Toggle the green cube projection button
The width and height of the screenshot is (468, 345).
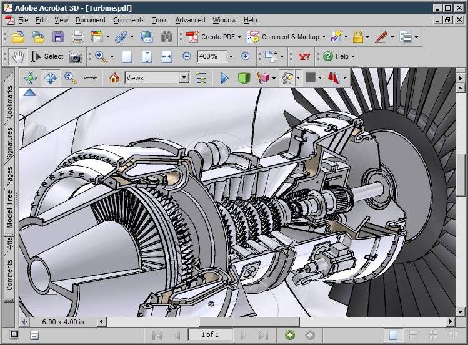click(244, 78)
